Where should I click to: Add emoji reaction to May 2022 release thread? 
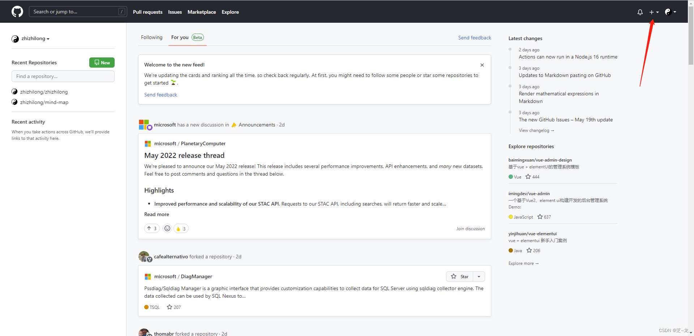[167, 228]
